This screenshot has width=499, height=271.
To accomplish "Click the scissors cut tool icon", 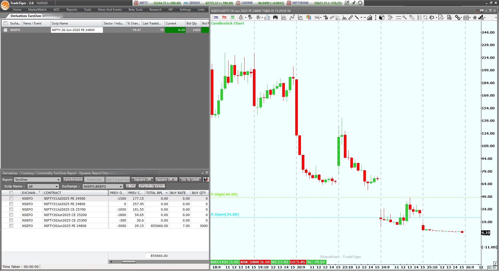I will point(317,17).
